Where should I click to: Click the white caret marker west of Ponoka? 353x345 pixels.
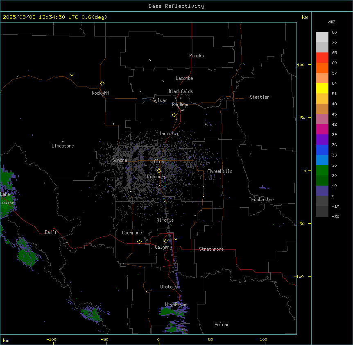[149, 60]
